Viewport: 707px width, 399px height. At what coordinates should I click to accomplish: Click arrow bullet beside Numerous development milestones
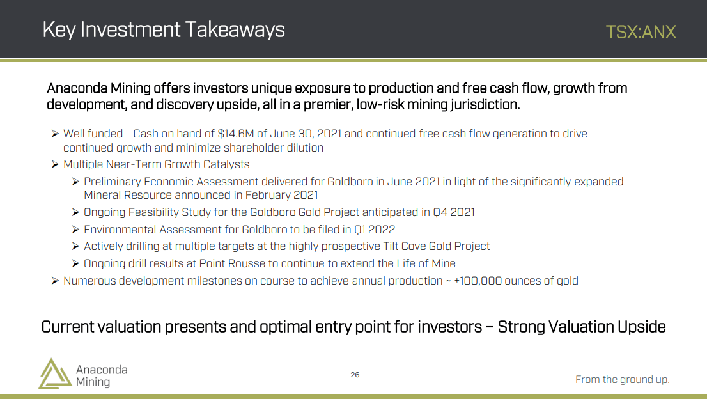[x=55, y=281]
